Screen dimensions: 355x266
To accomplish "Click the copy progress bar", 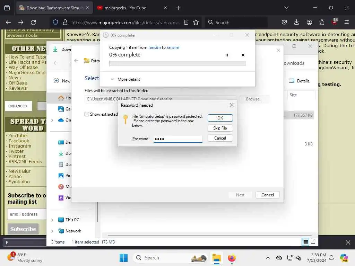I will (177, 64).
